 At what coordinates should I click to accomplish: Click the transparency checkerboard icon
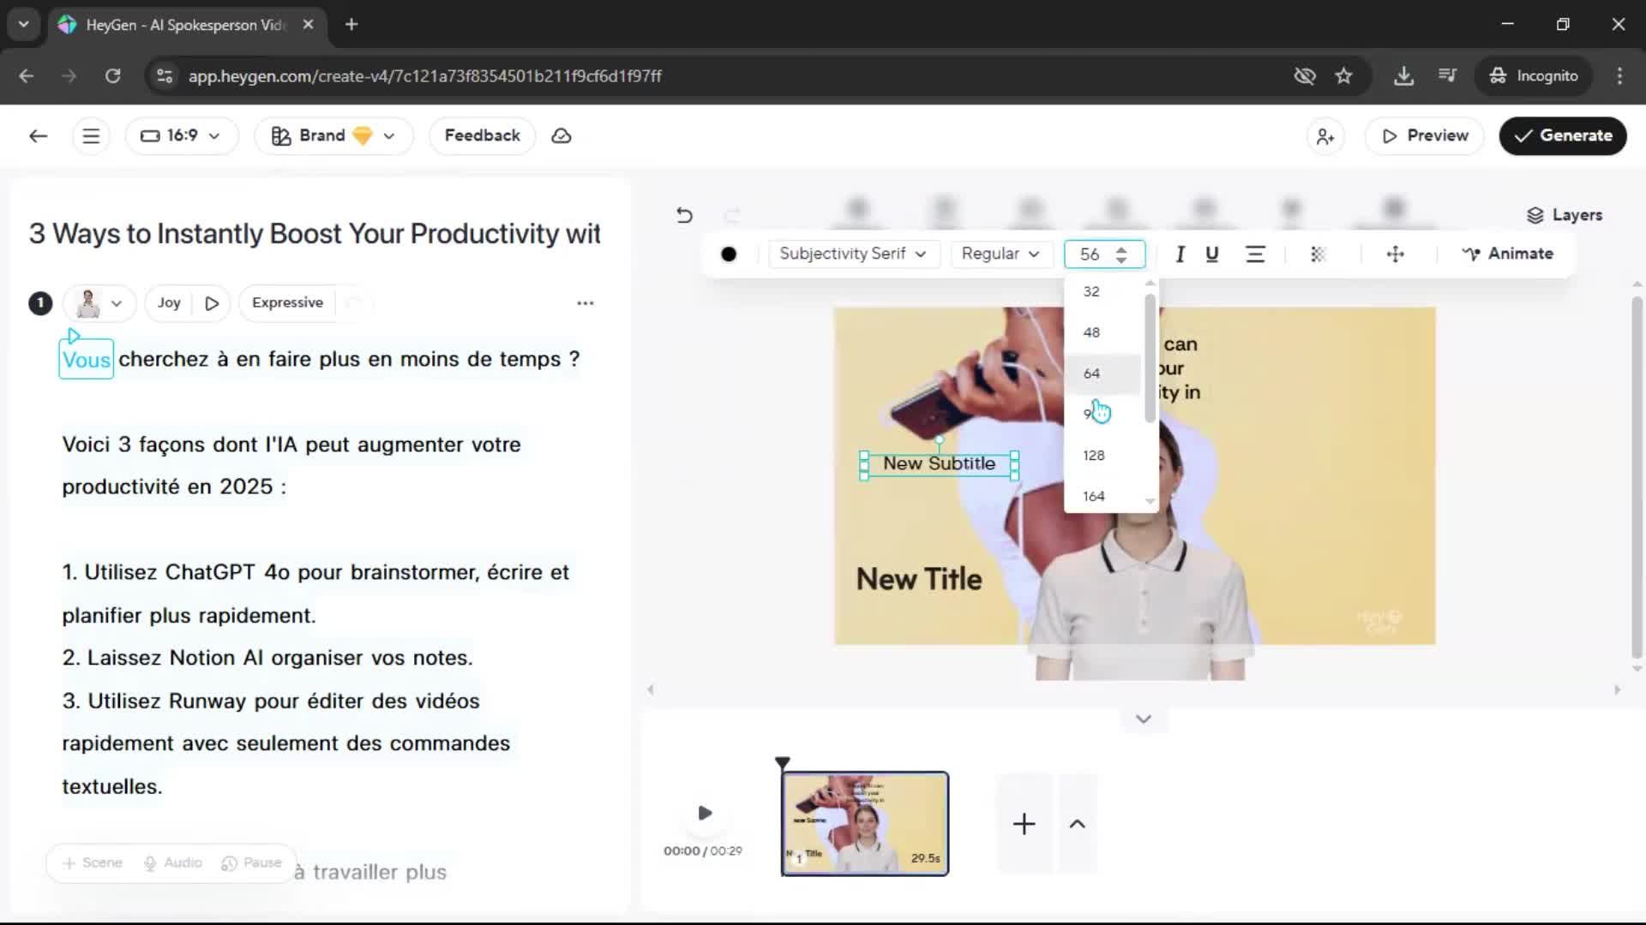coord(1319,254)
